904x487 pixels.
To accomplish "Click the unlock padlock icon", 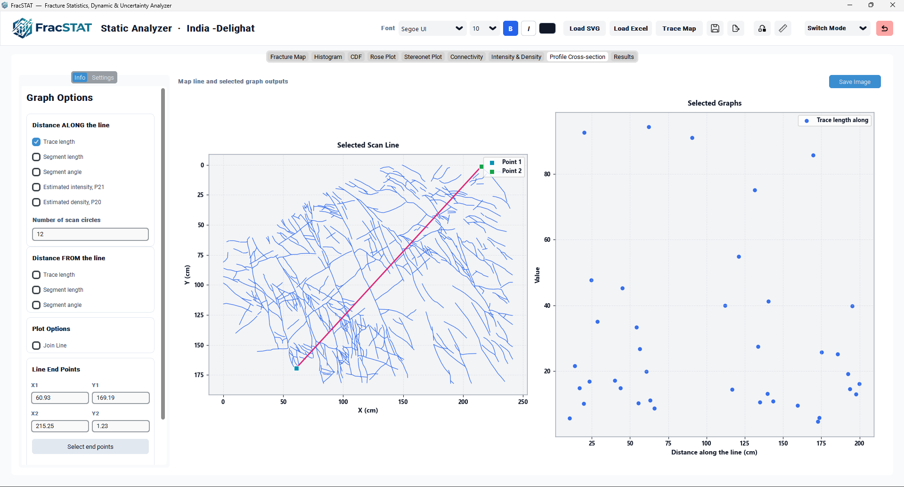I will coord(762,28).
